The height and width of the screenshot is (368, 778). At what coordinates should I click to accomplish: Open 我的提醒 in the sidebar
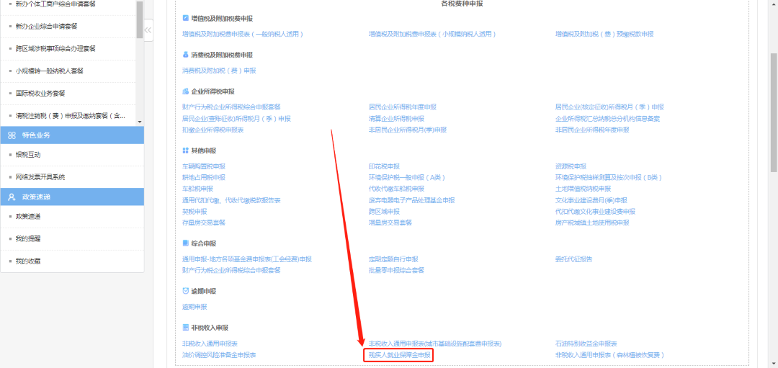[29, 238]
